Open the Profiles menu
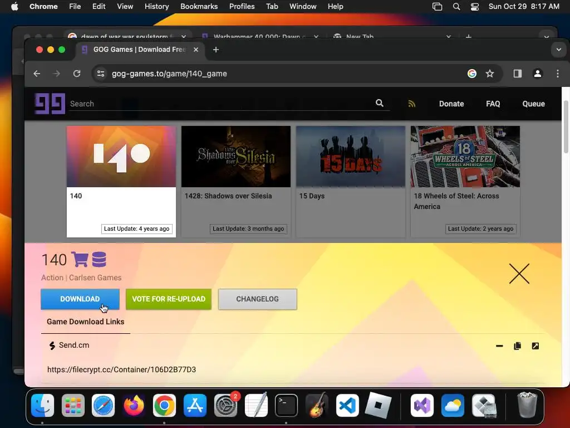This screenshot has width=570, height=428. tap(242, 7)
